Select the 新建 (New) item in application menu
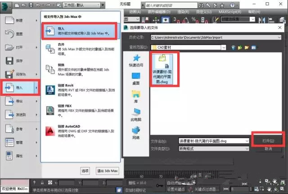The width and height of the screenshot is (288, 194). (x=21, y=20)
